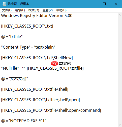This screenshot has height=127, width=122.
Task: Click the scroll up arrow
Action: tap(119, 15)
